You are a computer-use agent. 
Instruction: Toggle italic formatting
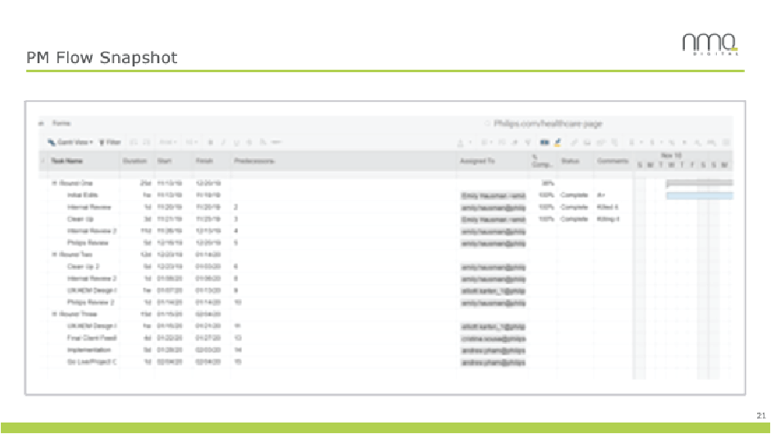(223, 142)
